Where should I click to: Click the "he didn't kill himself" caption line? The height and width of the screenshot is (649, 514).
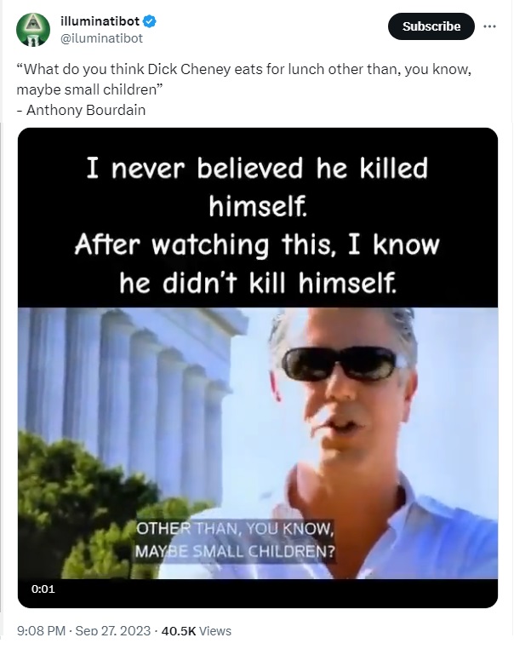[258, 283]
